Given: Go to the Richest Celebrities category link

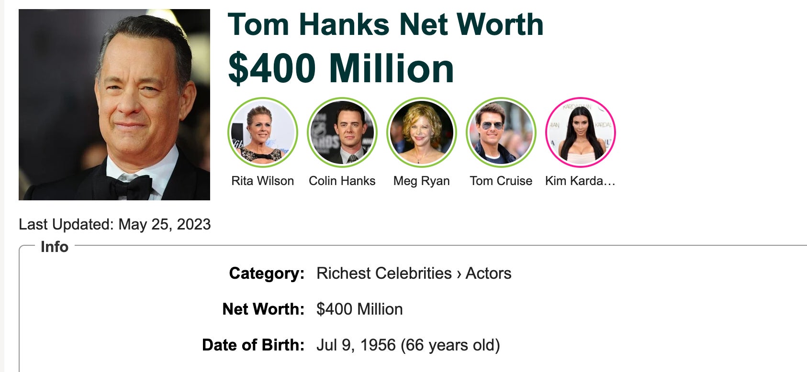Looking at the screenshot, I should [x=384, y=273].
